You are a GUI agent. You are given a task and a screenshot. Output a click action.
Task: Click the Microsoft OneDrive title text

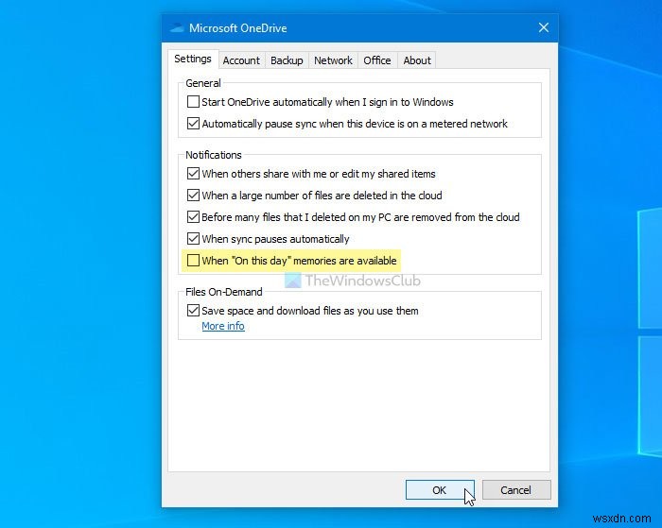click(x=237, y=28)
